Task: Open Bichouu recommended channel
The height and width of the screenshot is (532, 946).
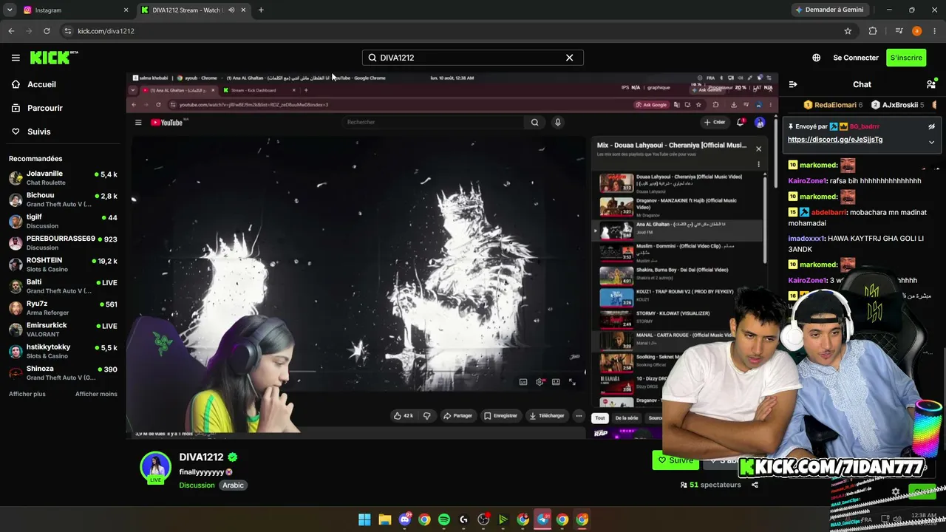Action: [x=63, y=199]
